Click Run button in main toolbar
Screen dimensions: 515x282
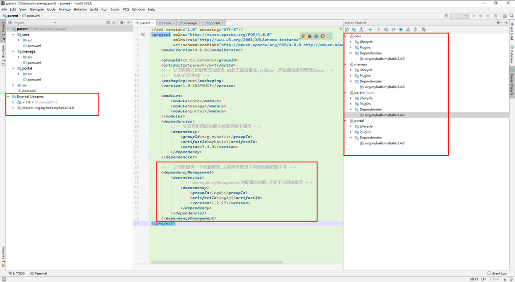tap(474, 16)
